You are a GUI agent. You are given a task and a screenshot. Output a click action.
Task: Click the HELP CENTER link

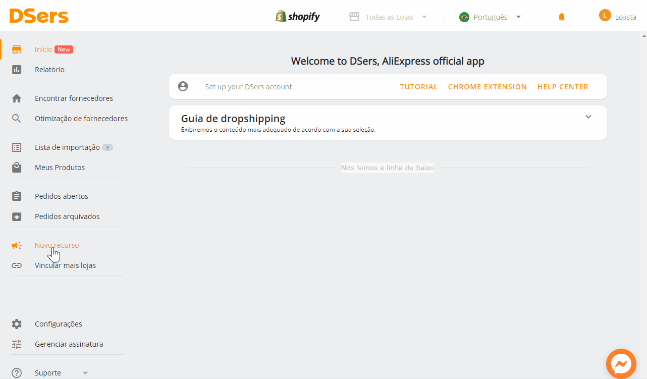563,87
